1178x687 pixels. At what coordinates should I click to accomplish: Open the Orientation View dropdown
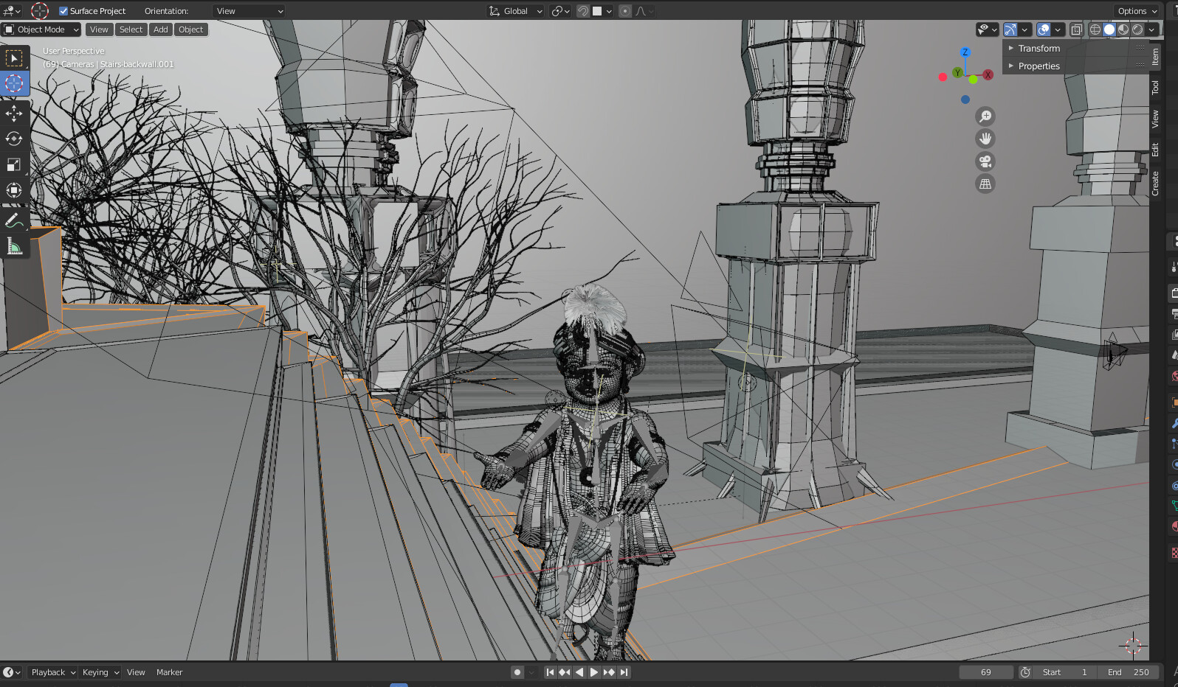(x=249, y=11)
